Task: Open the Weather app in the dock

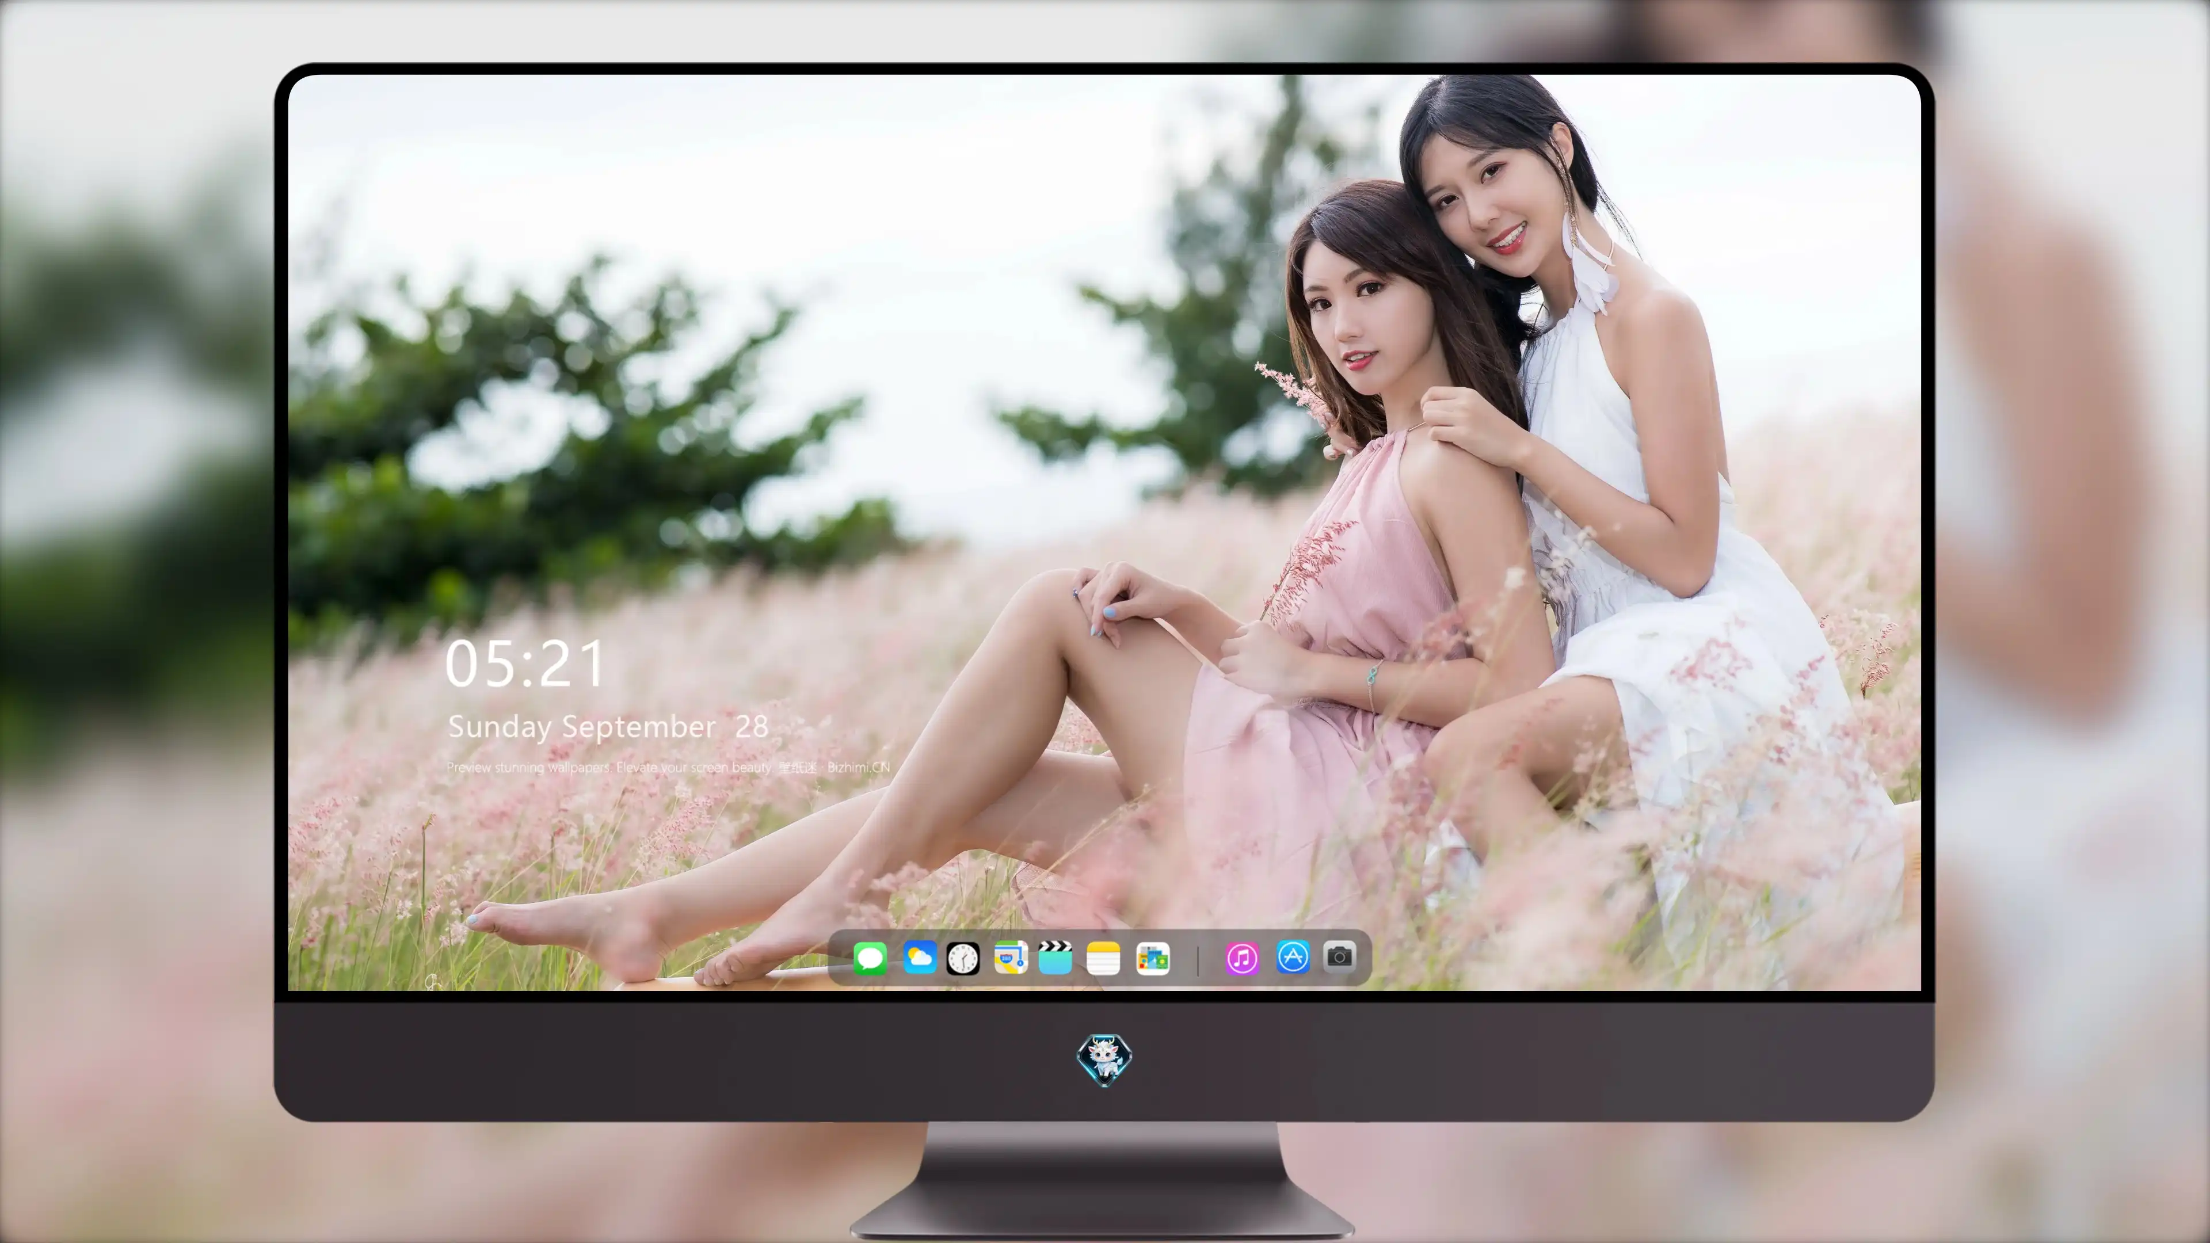Action: pyautogui.click(x=920, y=958)
